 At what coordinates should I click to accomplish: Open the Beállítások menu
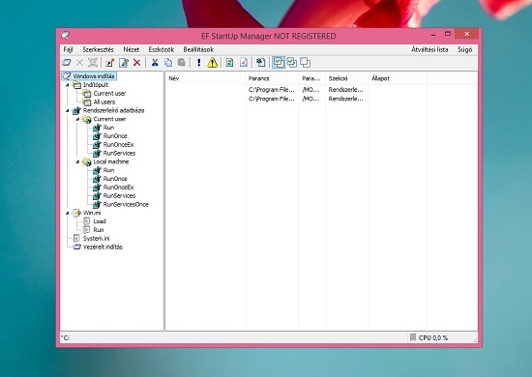pos(198,49)
